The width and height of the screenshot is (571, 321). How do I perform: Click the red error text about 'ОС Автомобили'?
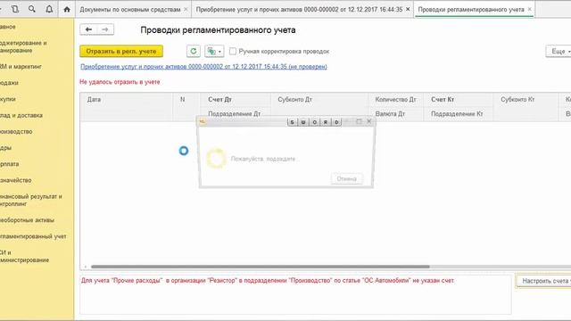pos(268,281)
